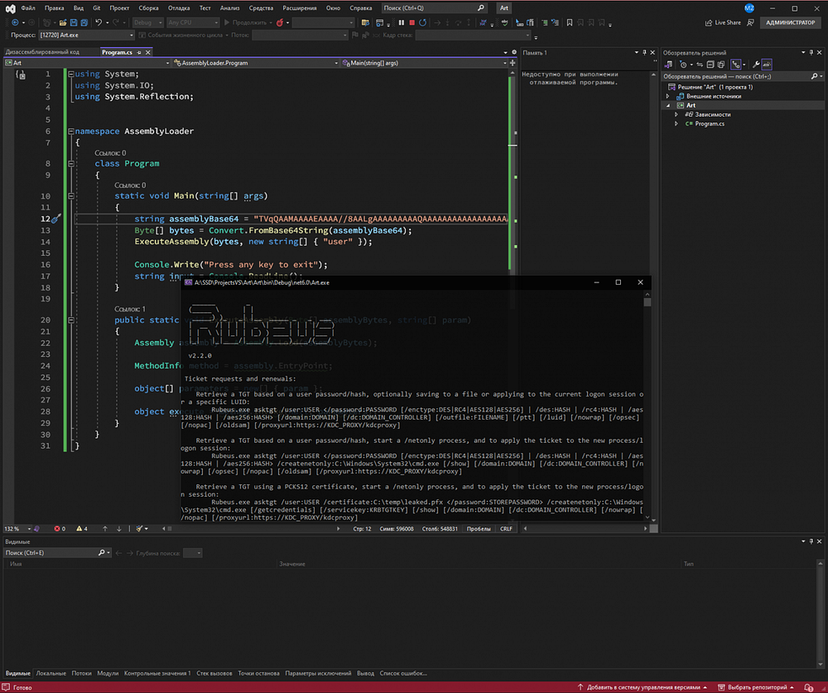The height and width of the screenshot is (693, 828).
Task: Open the Отладка menu
Action: 179,7
